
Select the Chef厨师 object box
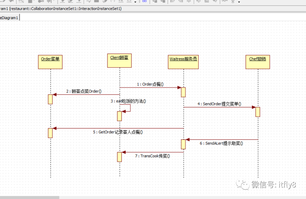pos(258,62)
